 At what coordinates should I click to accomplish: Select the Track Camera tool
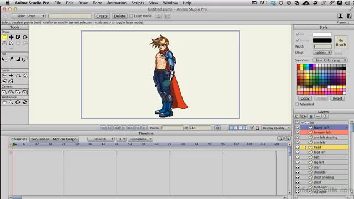4,92
